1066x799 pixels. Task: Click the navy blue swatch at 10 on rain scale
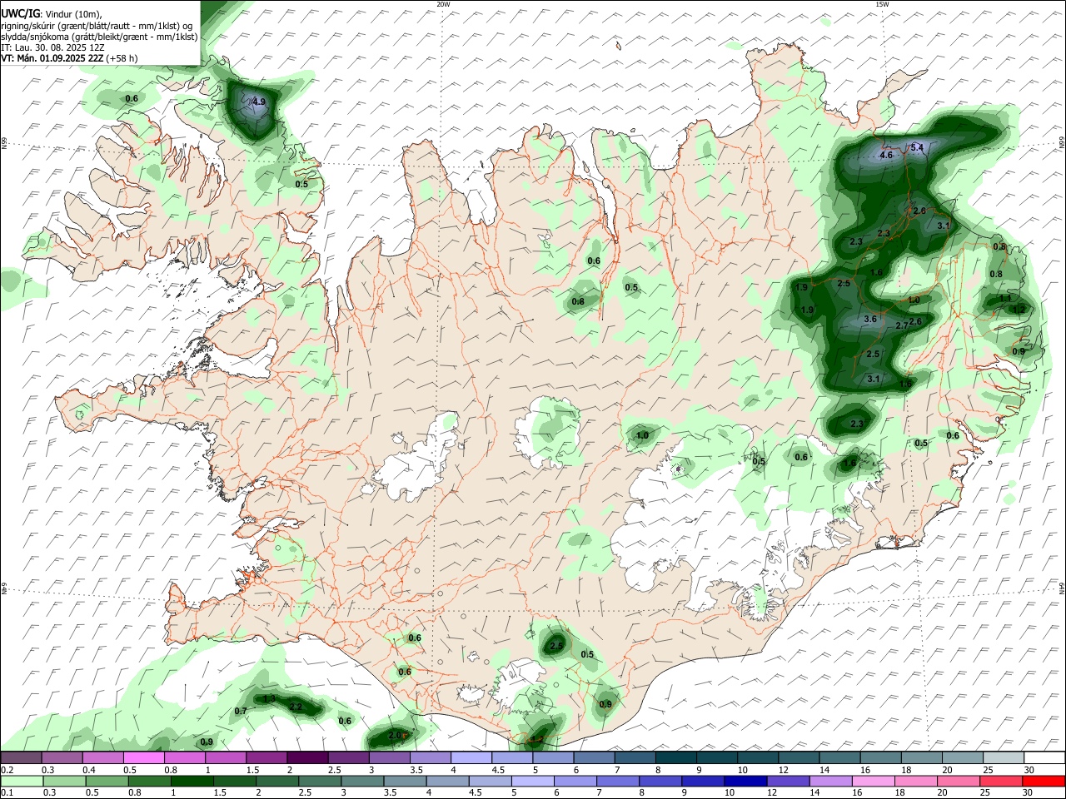[745, 781]
